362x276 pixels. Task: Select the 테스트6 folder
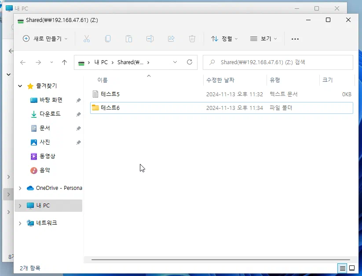coord(110,108)
